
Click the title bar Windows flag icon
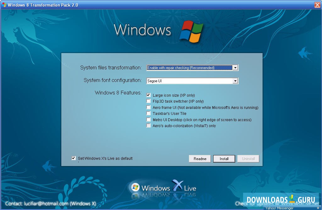(x=4, y=5)
